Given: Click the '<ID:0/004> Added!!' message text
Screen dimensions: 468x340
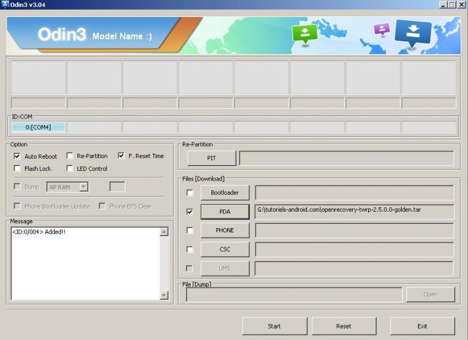Looking at the screenshot, I should [x=39, y=232].
